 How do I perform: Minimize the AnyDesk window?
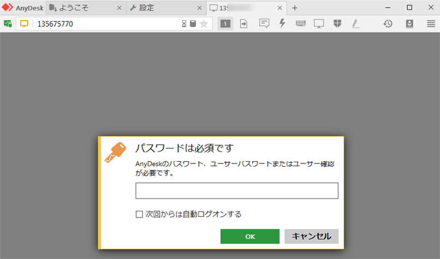point(388,8)
